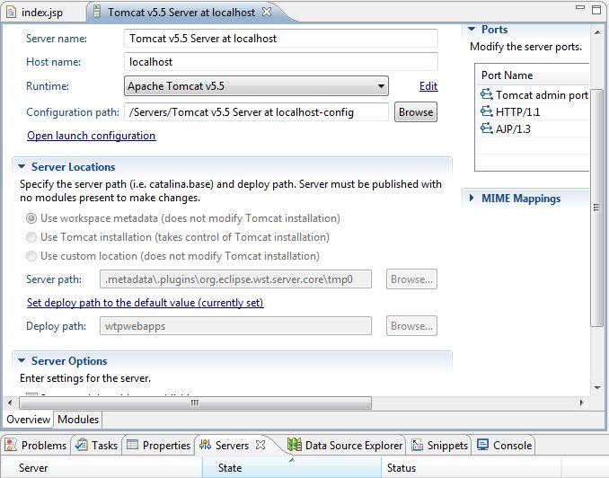The image size is (609, 478).
Task: Click the Problems view icon
Action: click(11, 445)
